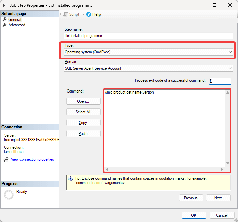
Task: Click the command box scroll-left arrow
Action: tap(107, 169)
